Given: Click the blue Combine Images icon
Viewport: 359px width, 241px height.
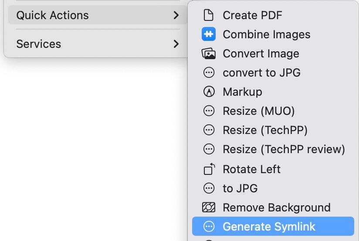Looking at the screenshot, I should pyautogui.click(x=209, y=34).
